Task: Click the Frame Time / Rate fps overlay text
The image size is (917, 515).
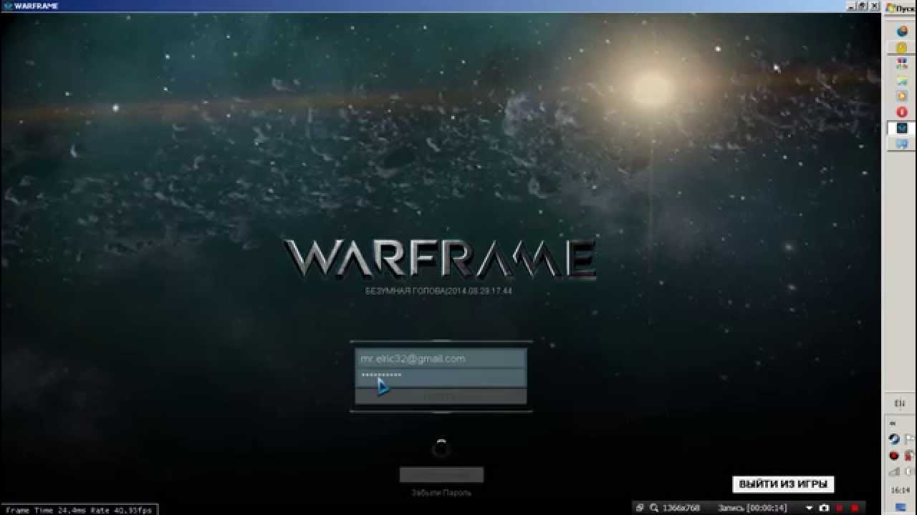Action: pyautogui.click(x=78, y=510)
